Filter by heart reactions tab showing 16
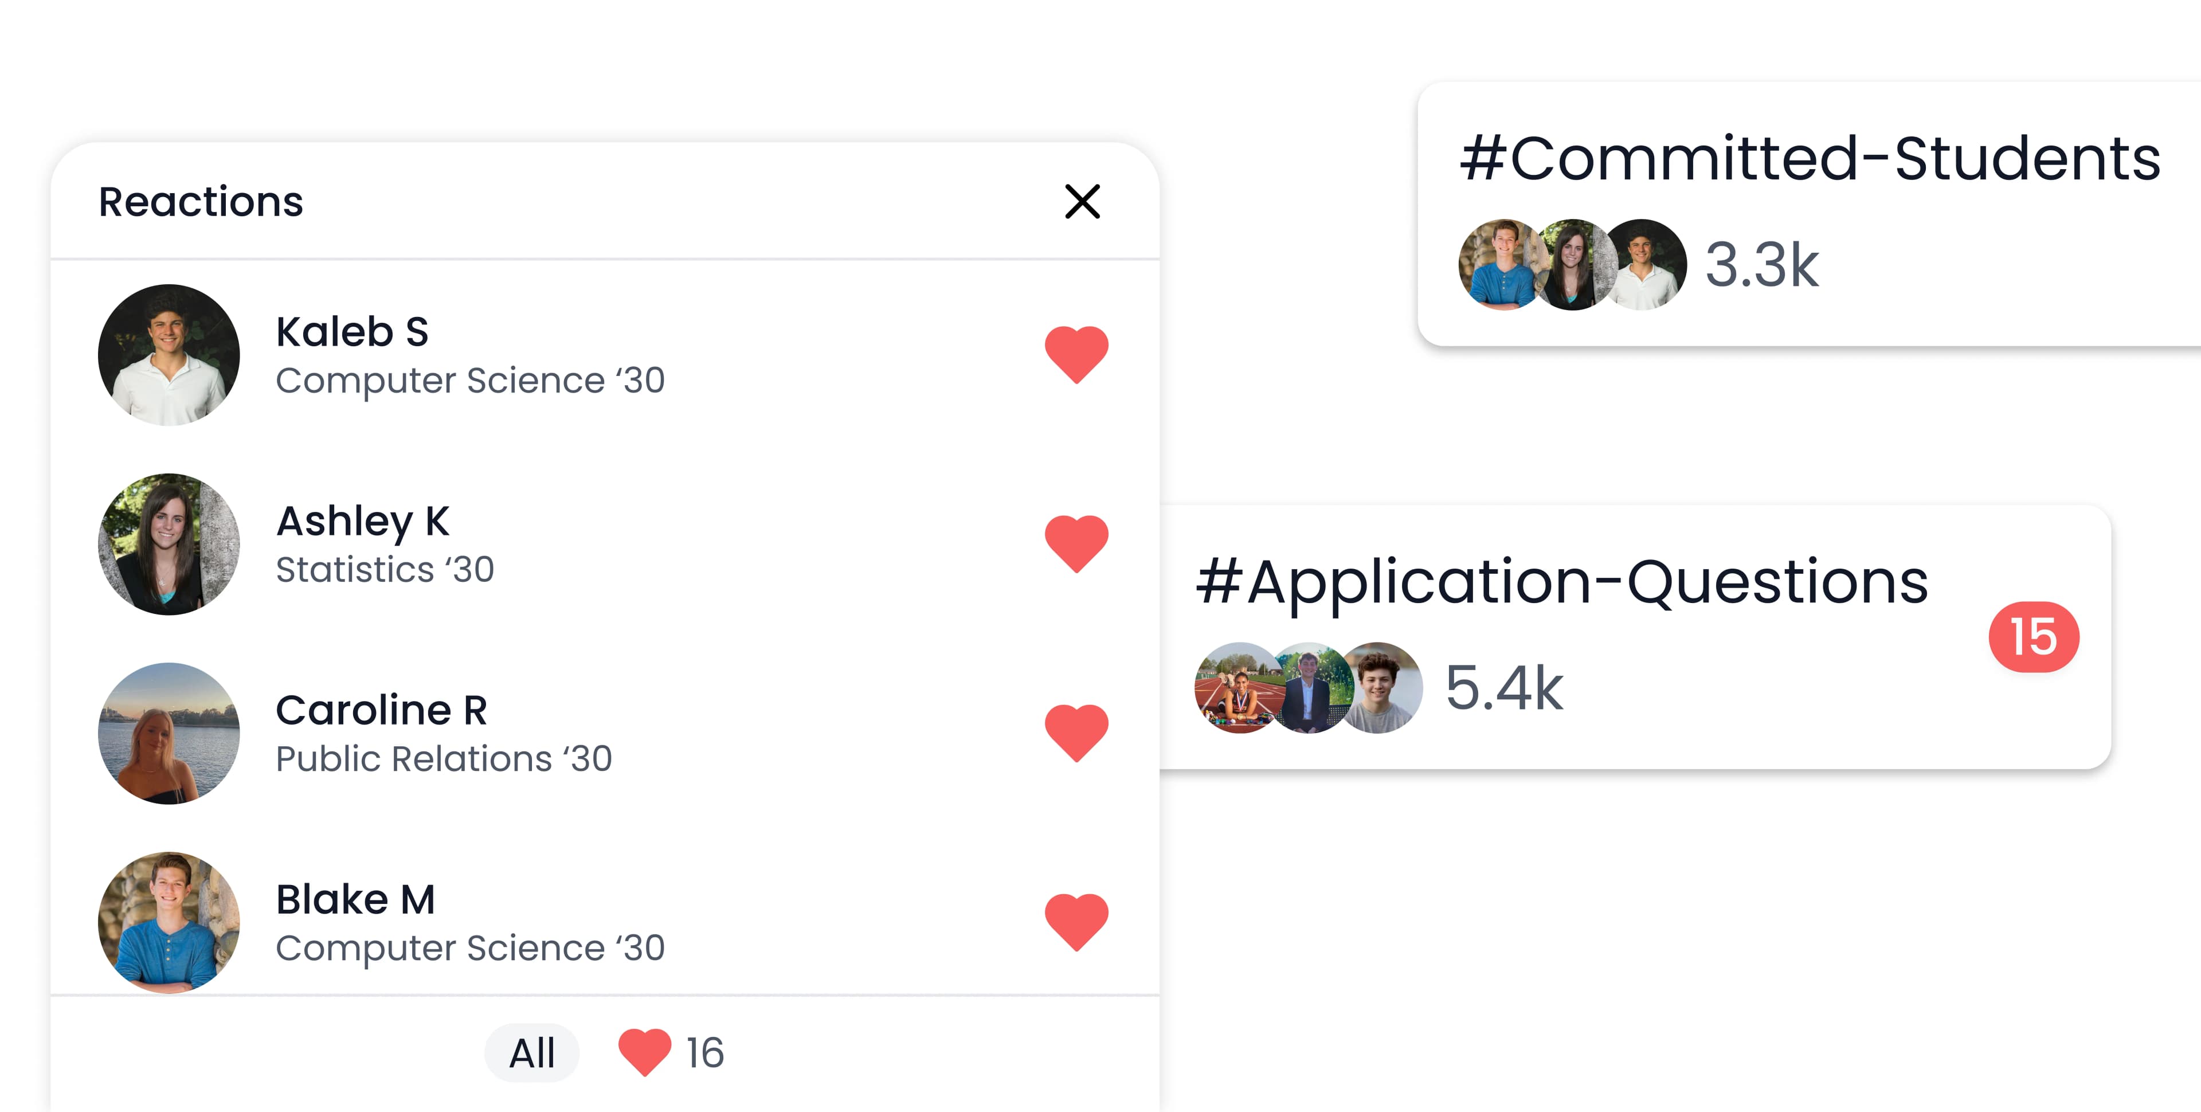Screen dimensions: 2201x1112 tap(672, 1052)
